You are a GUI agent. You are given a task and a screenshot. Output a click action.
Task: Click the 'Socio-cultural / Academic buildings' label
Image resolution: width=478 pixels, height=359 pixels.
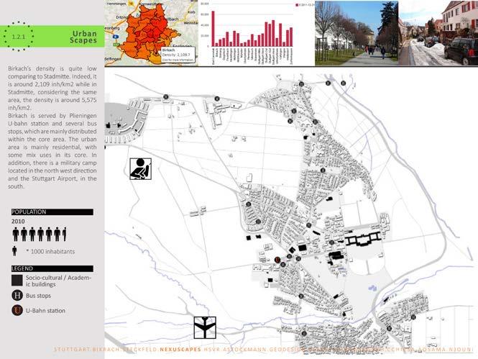58,281
